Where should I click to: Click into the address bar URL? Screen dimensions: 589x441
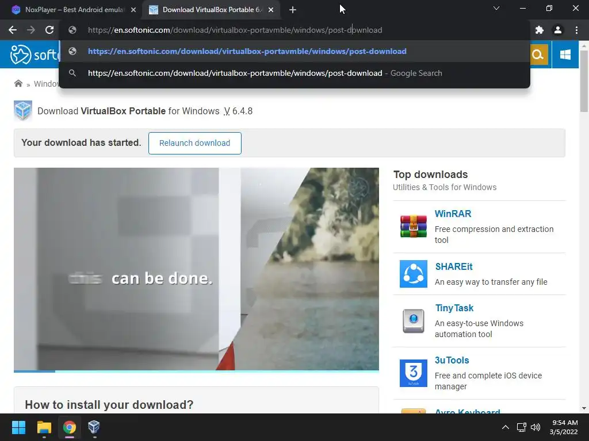pyautogui.click(x=235, y=30)
